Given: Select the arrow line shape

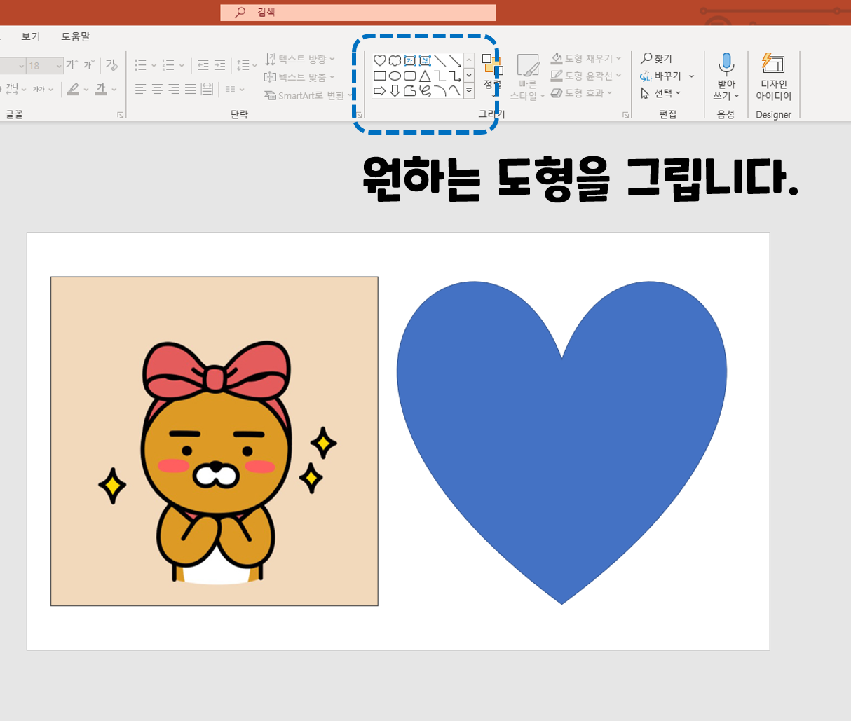Looking at the screenshot, I should (x=455, y=61).
